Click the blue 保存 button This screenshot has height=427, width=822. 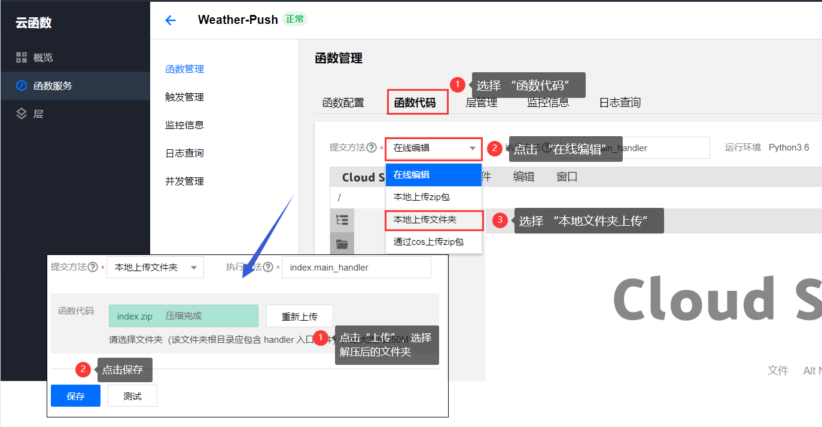click(x=75, y=396)
